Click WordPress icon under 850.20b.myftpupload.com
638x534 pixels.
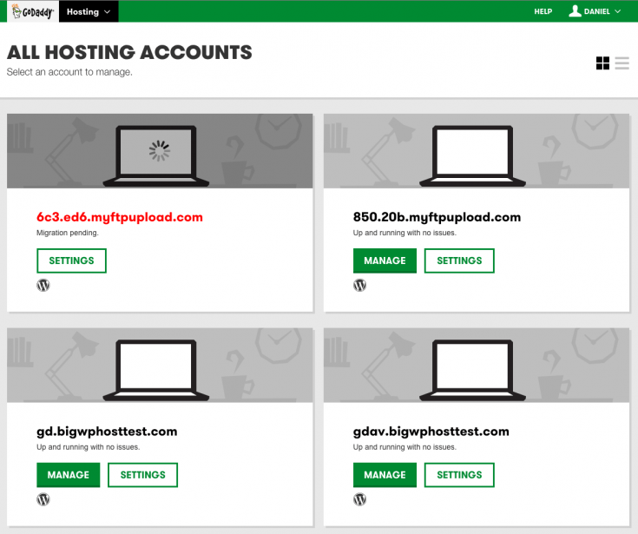coord(359,286)
